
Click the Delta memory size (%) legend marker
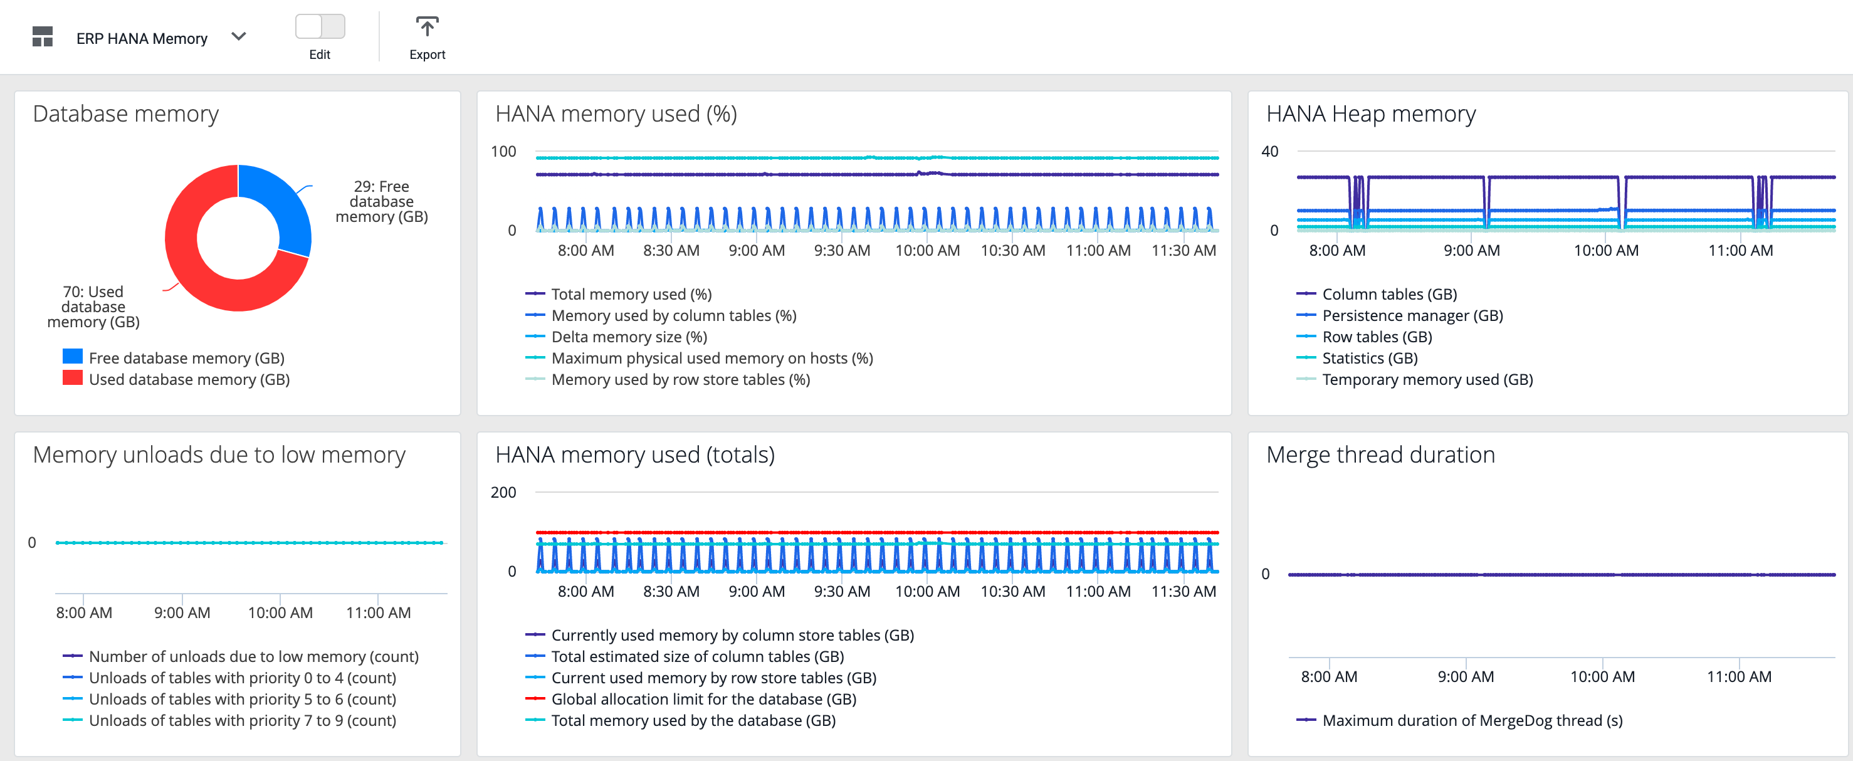535,337
